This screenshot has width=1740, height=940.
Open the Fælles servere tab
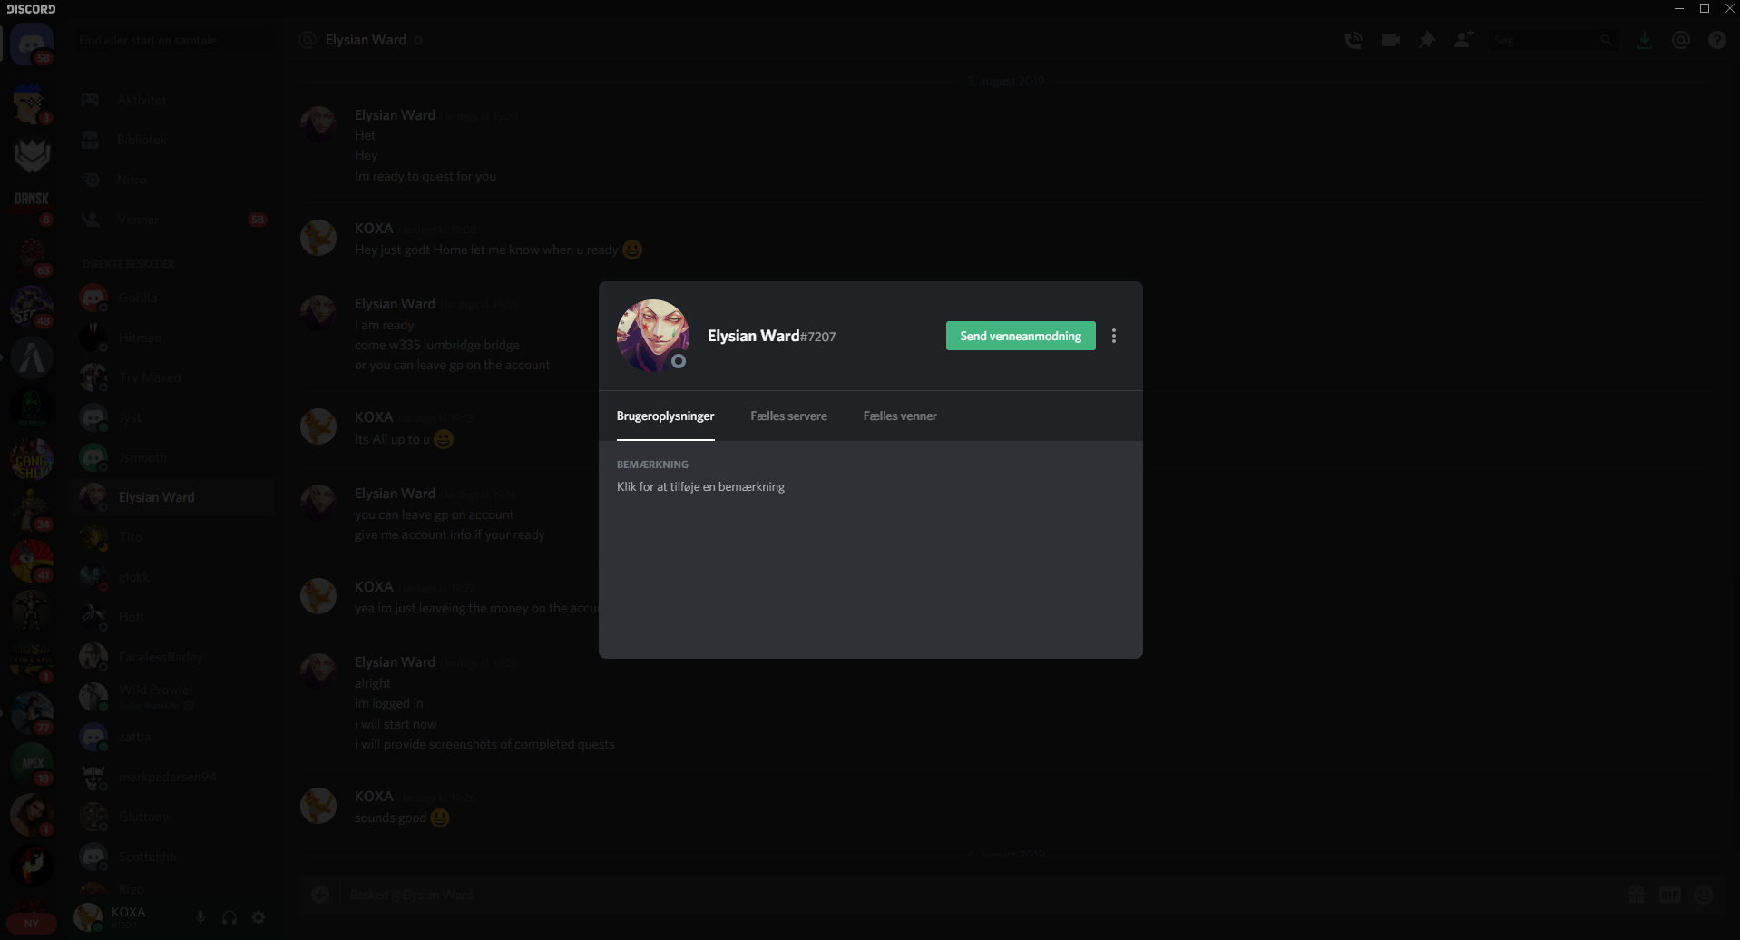coord(788,416)
